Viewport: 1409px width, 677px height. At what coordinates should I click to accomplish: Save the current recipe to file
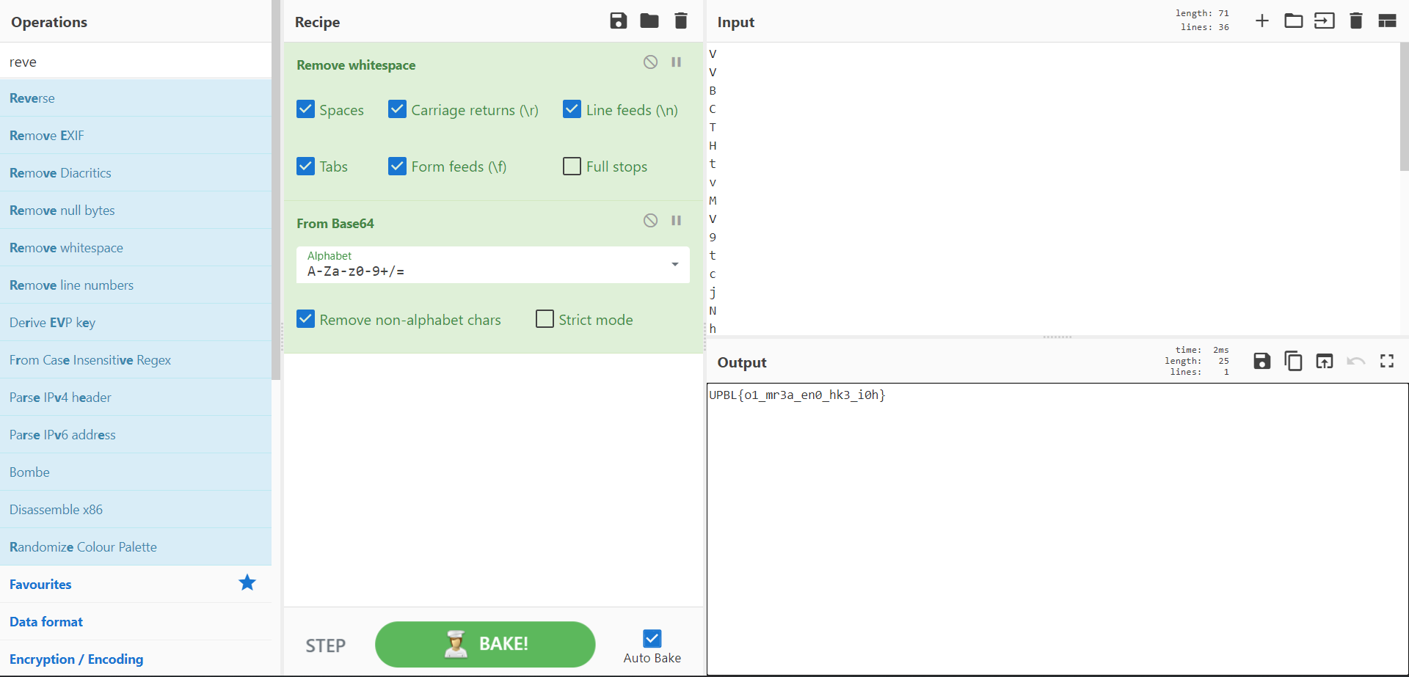[x=618, y=21]
